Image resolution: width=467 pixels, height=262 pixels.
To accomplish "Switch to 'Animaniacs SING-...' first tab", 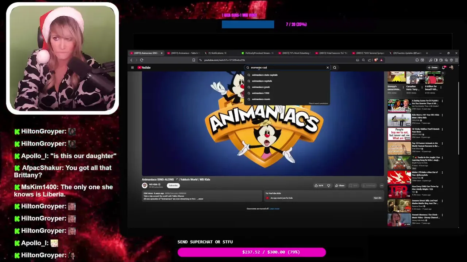I will click(x=146, y=53).
